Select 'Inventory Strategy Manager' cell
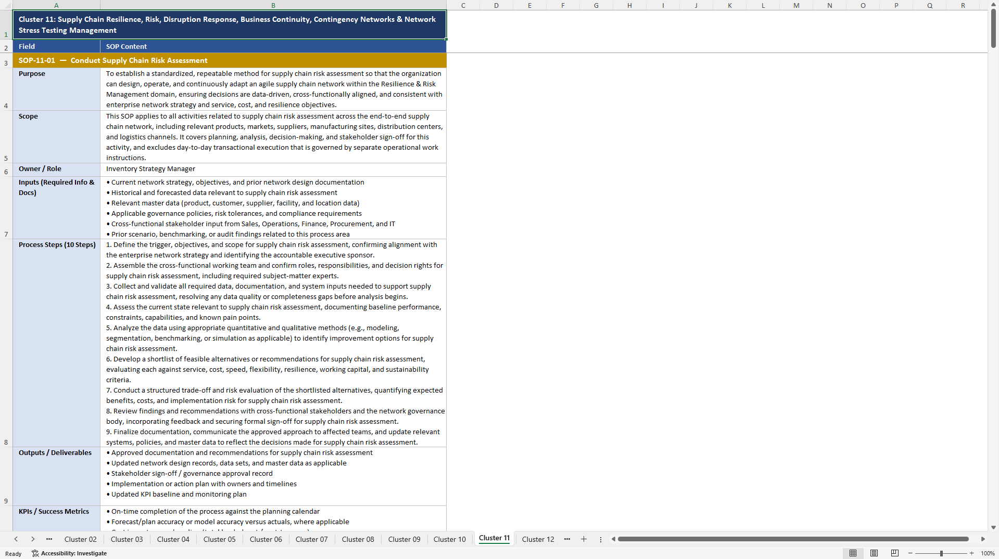 point(273,169)
